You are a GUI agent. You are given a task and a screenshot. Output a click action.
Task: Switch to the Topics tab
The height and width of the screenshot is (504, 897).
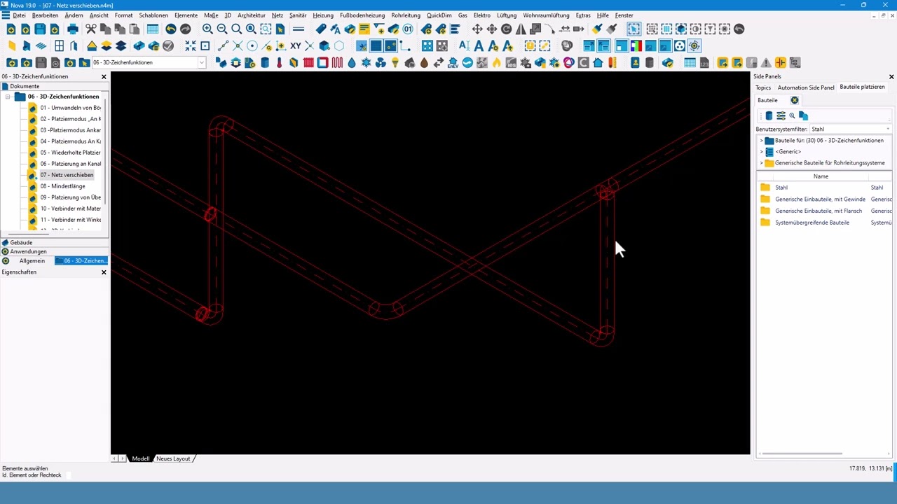click(x=763, y=87)
